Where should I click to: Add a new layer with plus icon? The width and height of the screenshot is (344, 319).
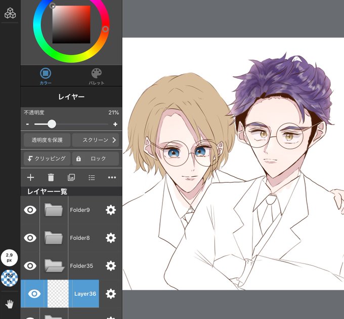coord(30,177)
